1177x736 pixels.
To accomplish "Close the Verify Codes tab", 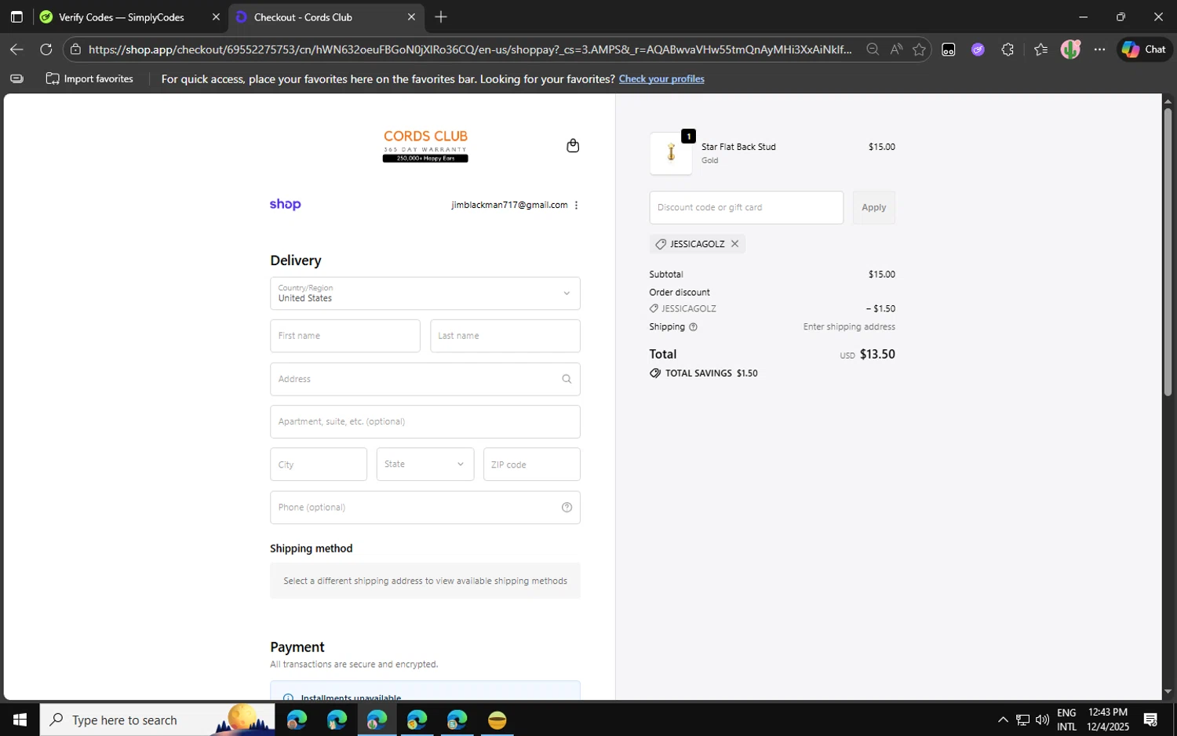I will coord(216,16).
